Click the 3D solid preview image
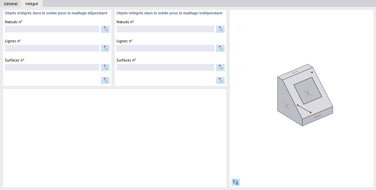The height and width of the screenshot is (190, 376). pyautogui.click(x=304, y=95)
